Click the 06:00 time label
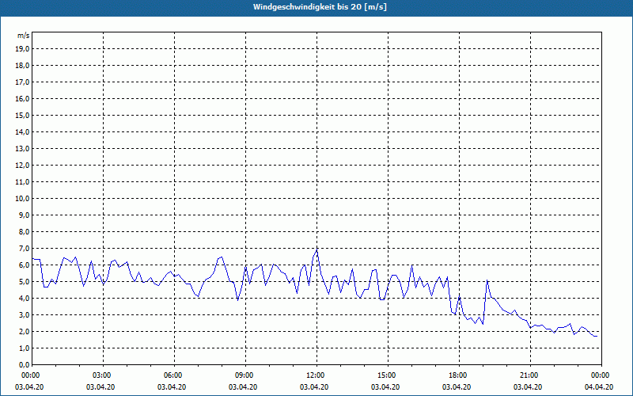 point(174,375)
